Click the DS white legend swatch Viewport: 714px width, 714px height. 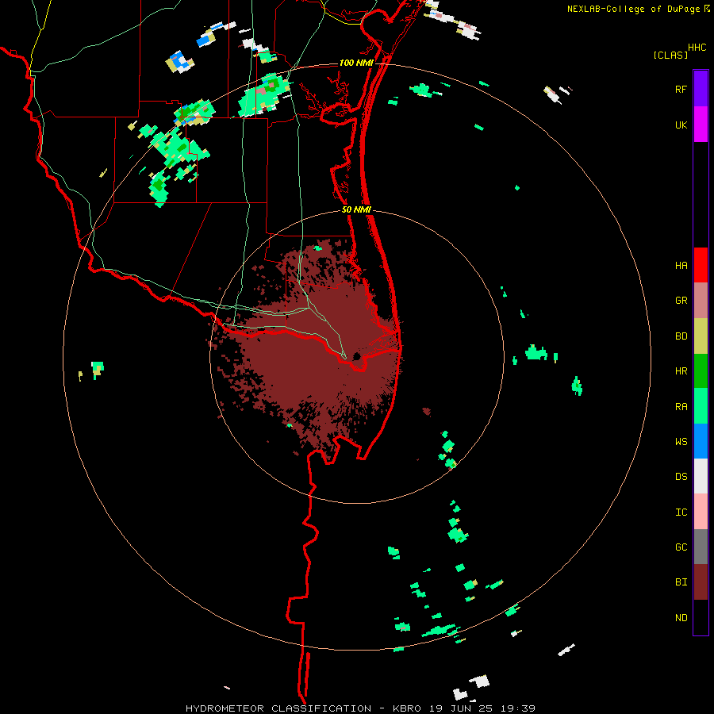tap(701, 476)
